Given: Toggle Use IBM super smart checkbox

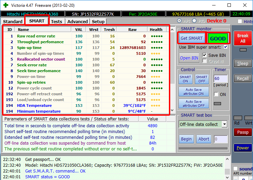Looking at the screenshot, I should click(225, 47).
